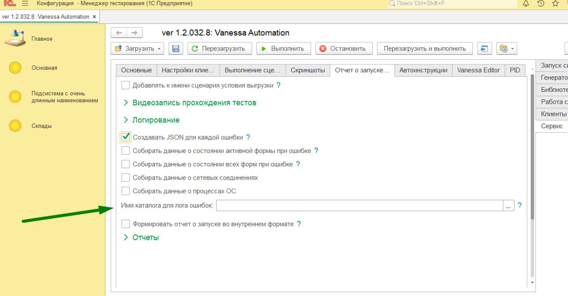Select the Сервис side tab
Image resolution: width=568 pixels, height=296 pixels.
552,126
